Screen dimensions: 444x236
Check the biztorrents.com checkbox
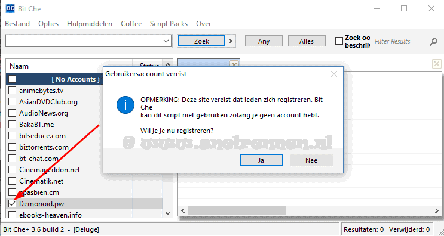click(x=12, y=147)
